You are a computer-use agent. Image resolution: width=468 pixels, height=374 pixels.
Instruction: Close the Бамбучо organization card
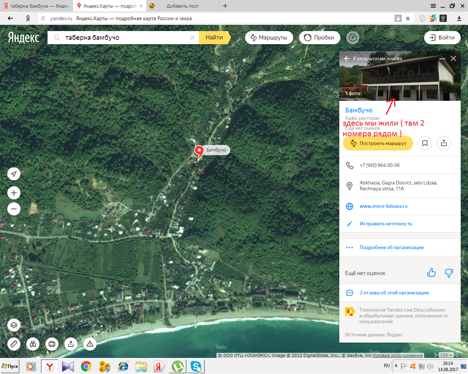(453, 58)
